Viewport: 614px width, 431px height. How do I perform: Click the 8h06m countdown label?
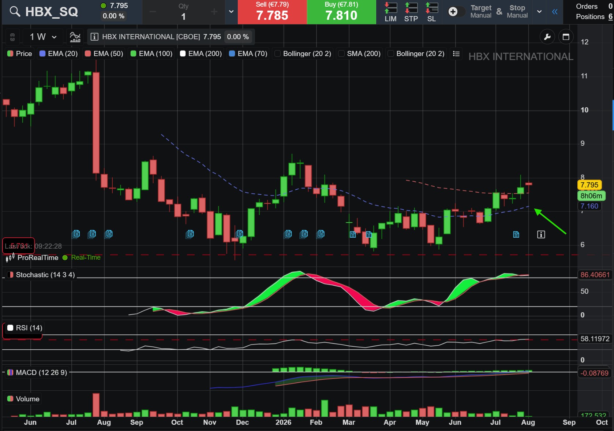point(591,196)
